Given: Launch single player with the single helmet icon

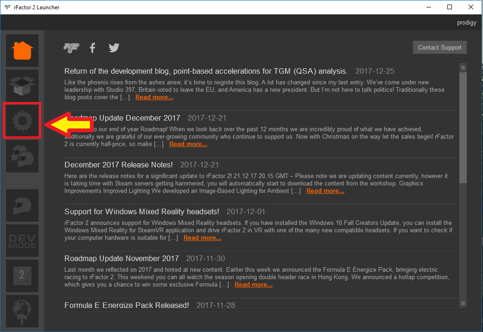Looking at the screenshot, I should coord(22,205).
